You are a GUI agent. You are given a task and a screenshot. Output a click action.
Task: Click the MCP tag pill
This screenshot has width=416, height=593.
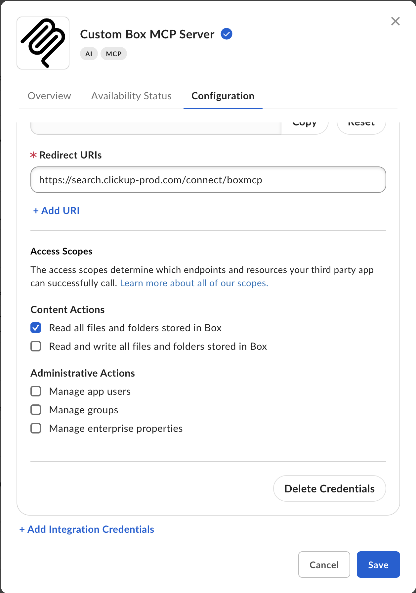point(114,54)
